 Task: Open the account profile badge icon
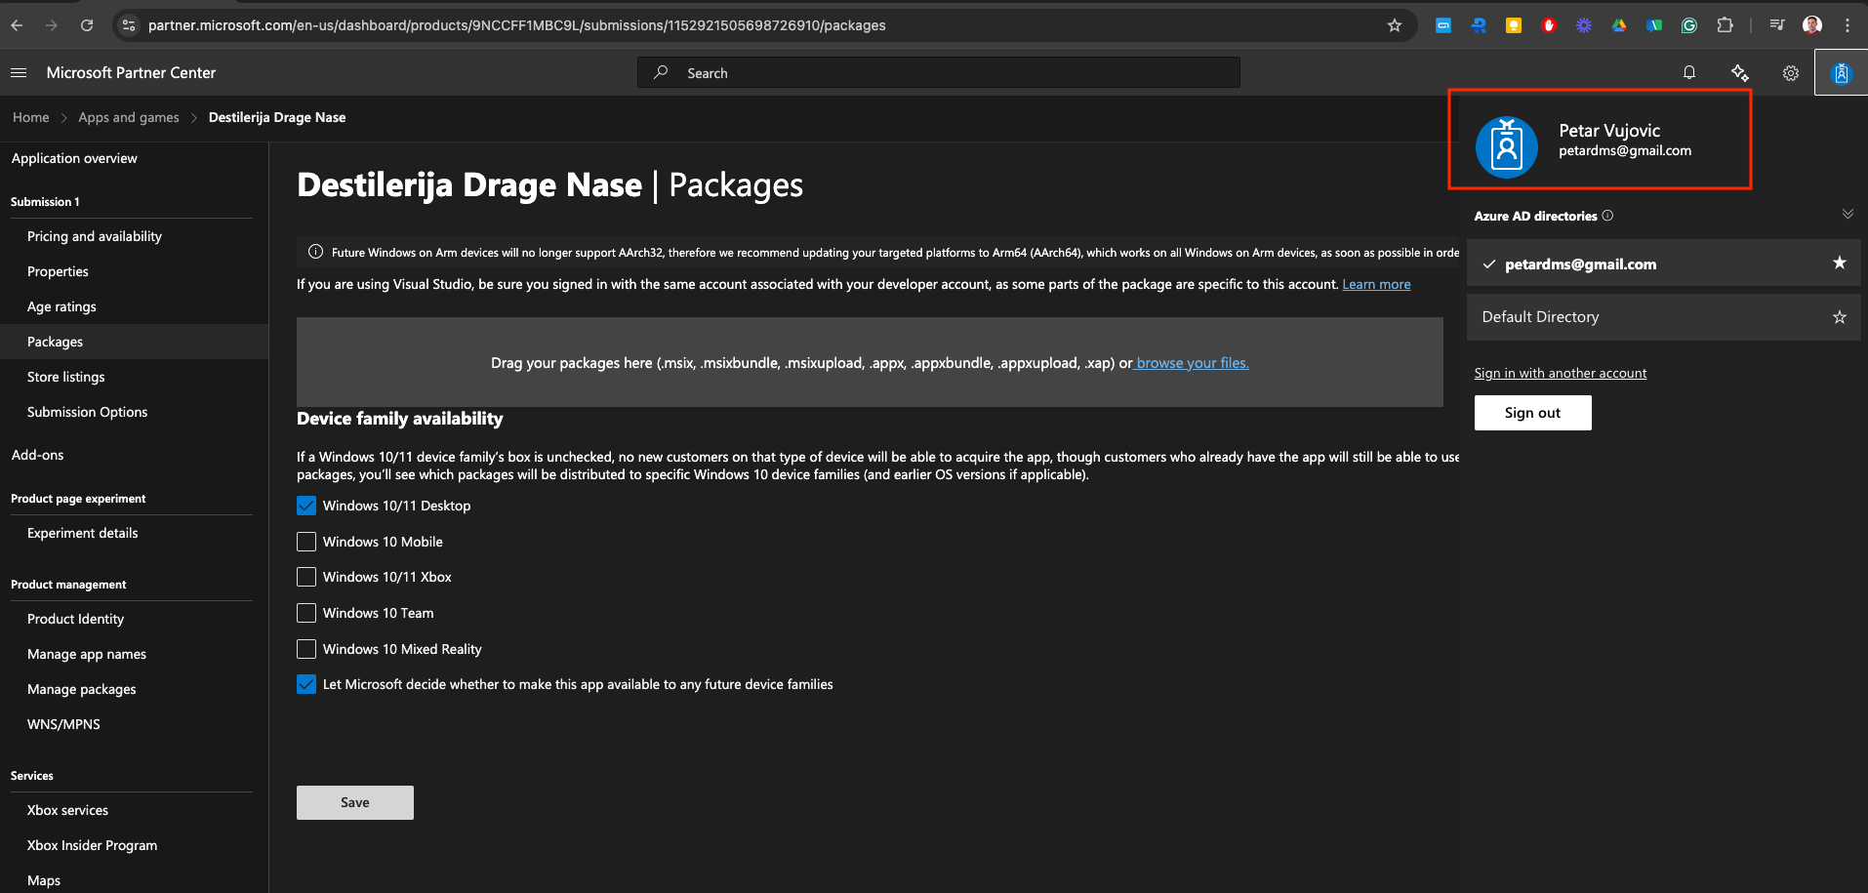1840,72
